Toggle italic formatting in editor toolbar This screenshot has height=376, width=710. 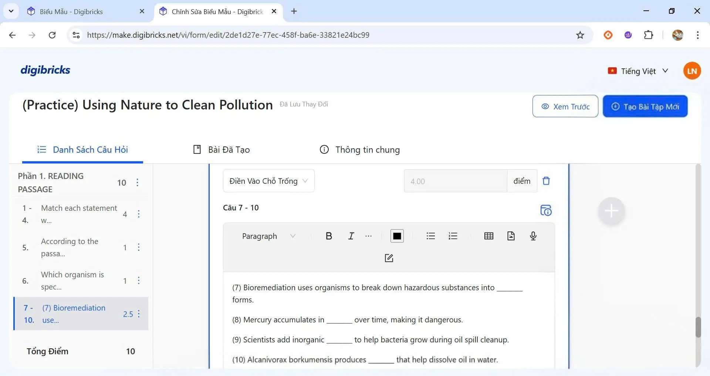(351, 236)
